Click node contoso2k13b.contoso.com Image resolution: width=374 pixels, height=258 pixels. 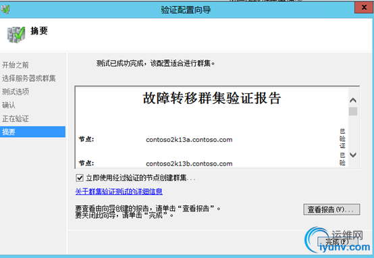coord(189,163)
